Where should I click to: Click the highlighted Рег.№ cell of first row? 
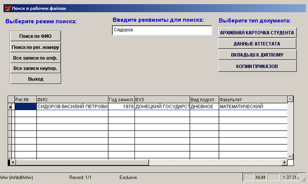coord(26,106)
